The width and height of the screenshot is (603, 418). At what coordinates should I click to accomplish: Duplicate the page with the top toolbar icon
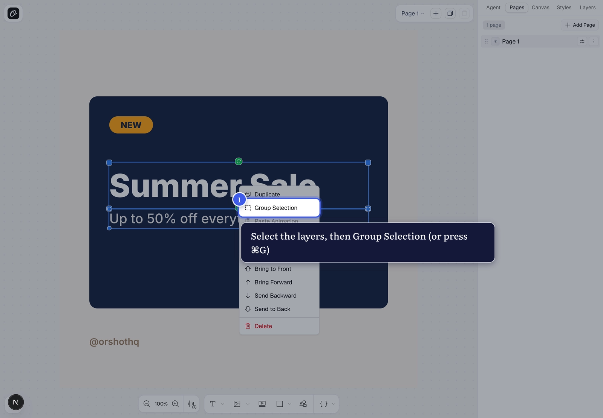450,14
